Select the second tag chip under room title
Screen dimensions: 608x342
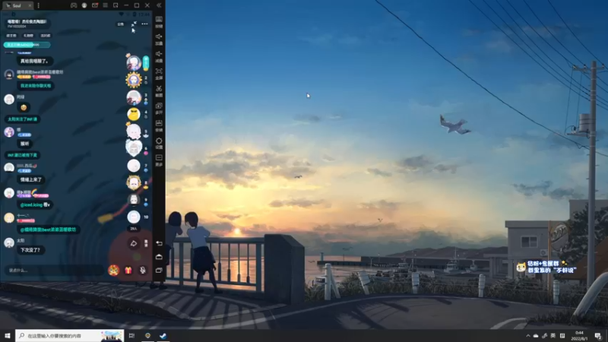pyautogui.click(x=28, y=36)
